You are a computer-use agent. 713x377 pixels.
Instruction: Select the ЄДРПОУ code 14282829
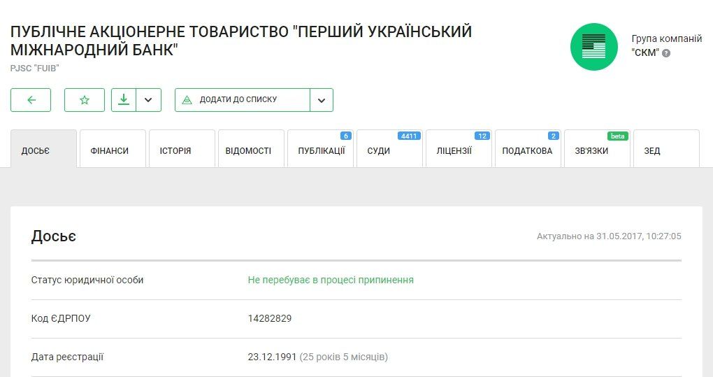point(270,318)
